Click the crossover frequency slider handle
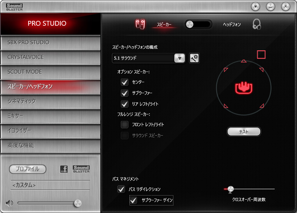 pos(230,189)
